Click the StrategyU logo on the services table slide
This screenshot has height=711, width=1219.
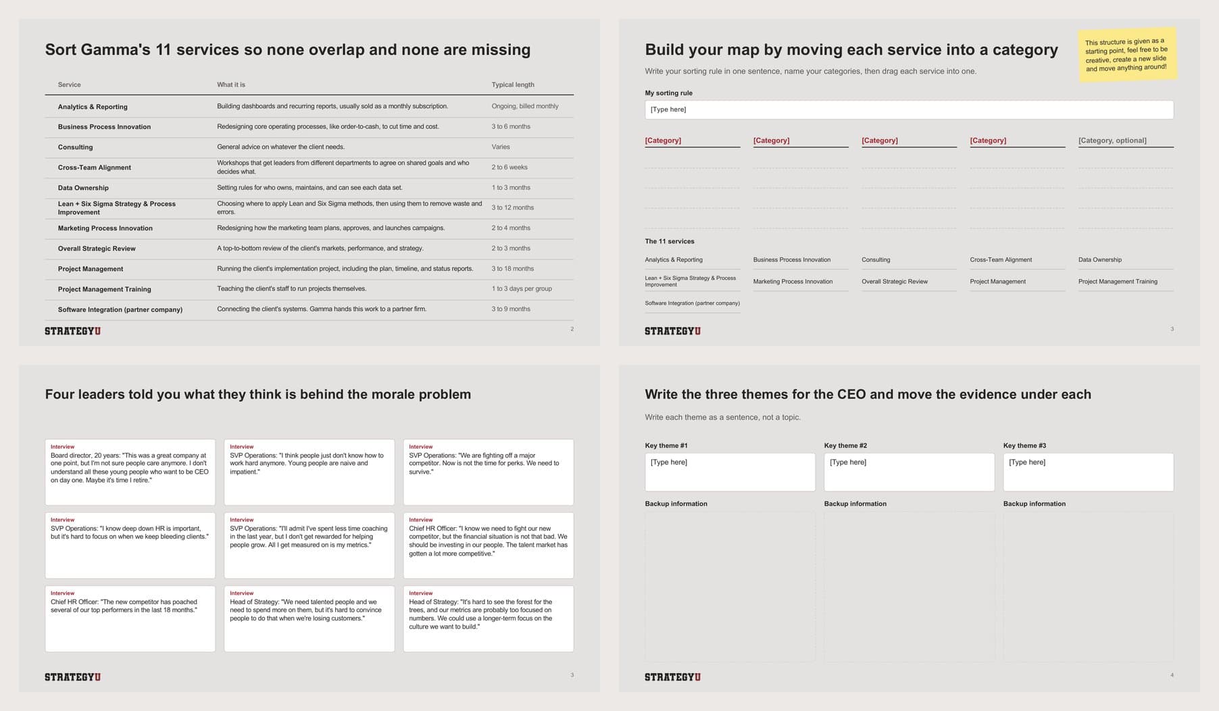tap(73, 331)
